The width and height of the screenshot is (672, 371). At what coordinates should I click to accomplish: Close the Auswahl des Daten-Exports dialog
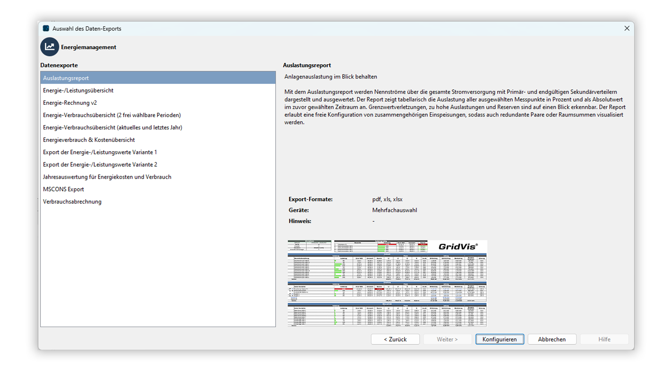click(627, 28)
